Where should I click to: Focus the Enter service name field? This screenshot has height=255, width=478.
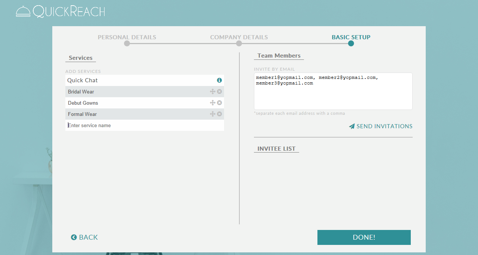(x=145, y=125)
